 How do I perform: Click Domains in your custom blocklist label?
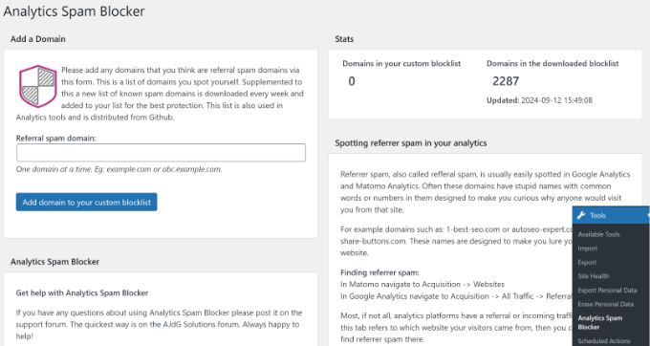401,63
